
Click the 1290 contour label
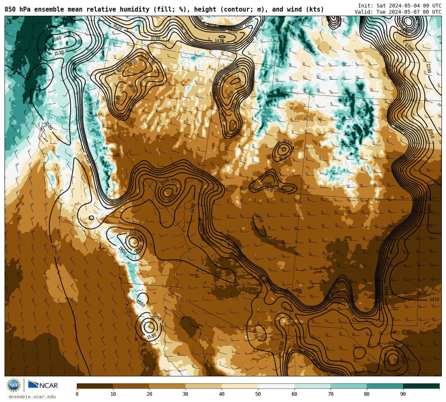click(429, 68)
